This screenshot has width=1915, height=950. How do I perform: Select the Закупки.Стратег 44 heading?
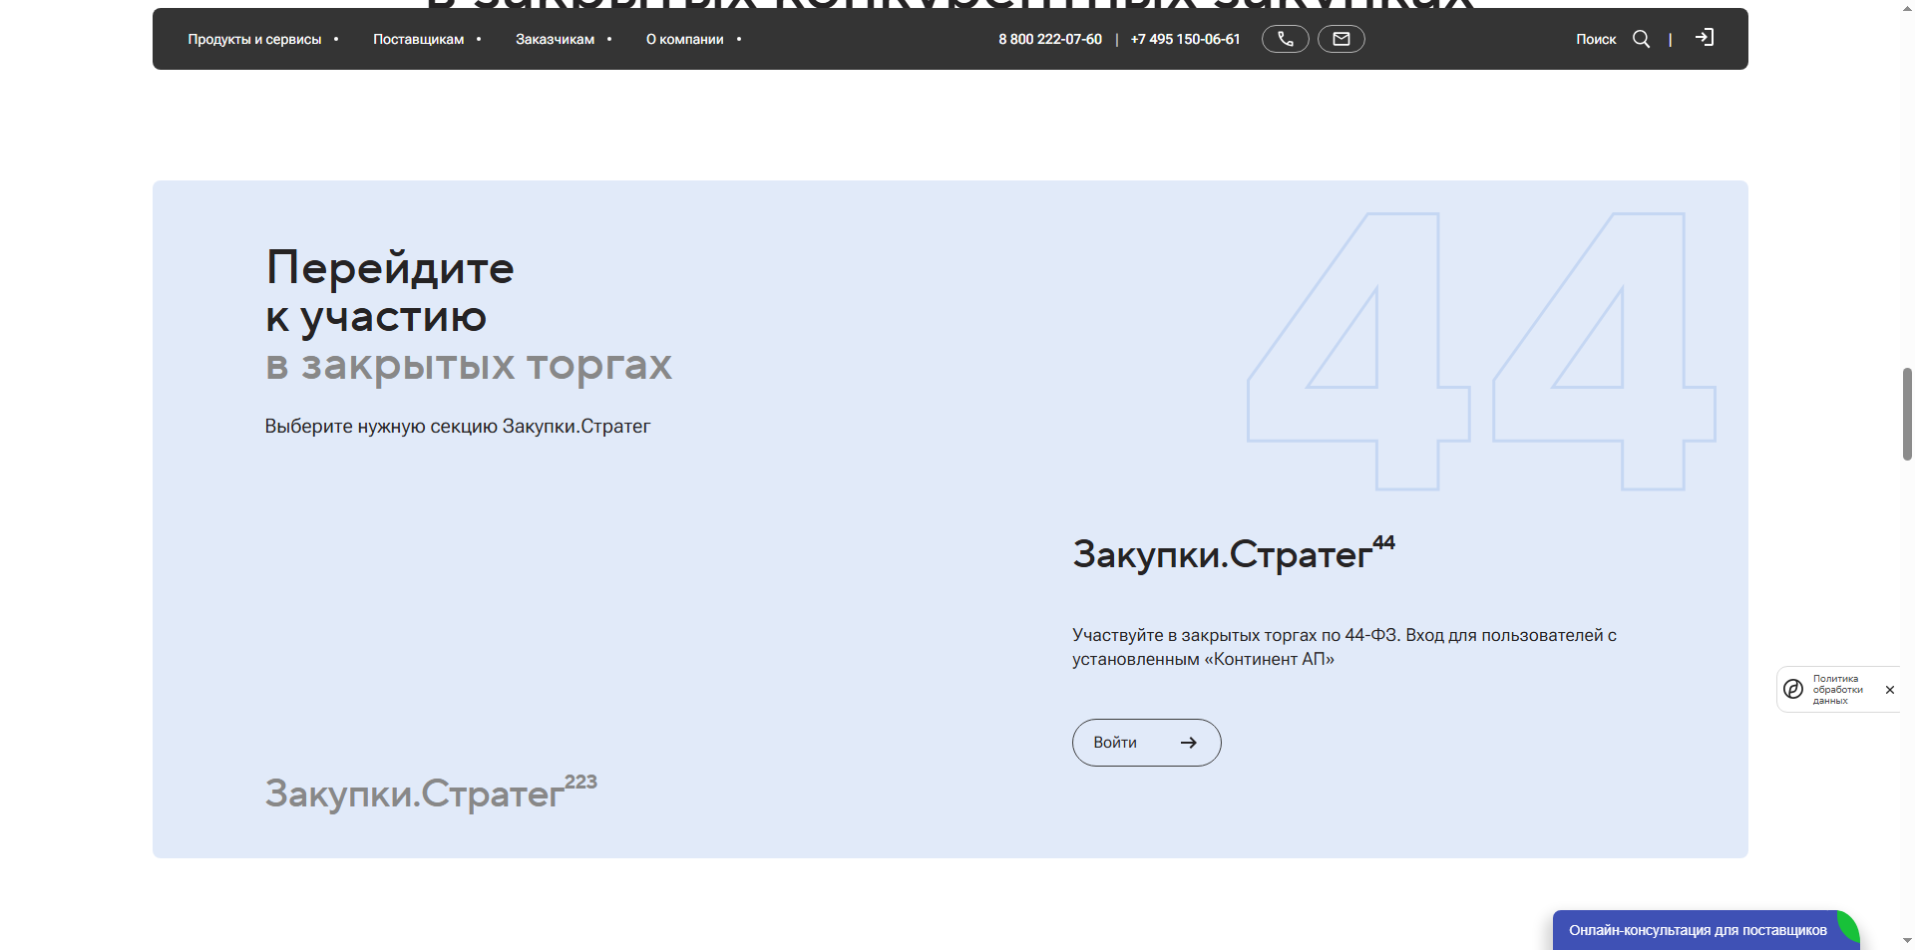(1234, 553)
